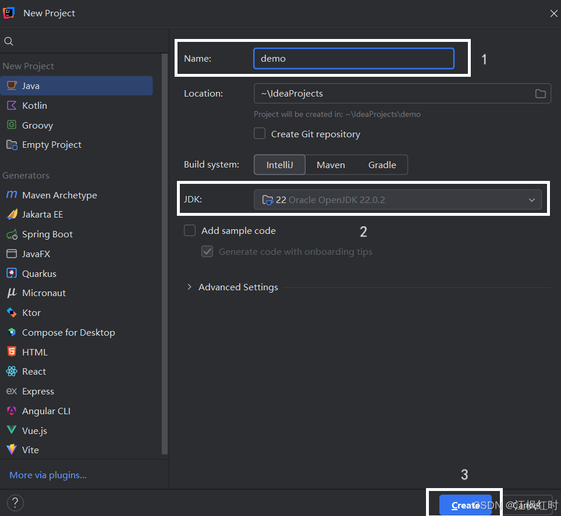
Task: Select Maven build system
Action: [x=331, y=165]
